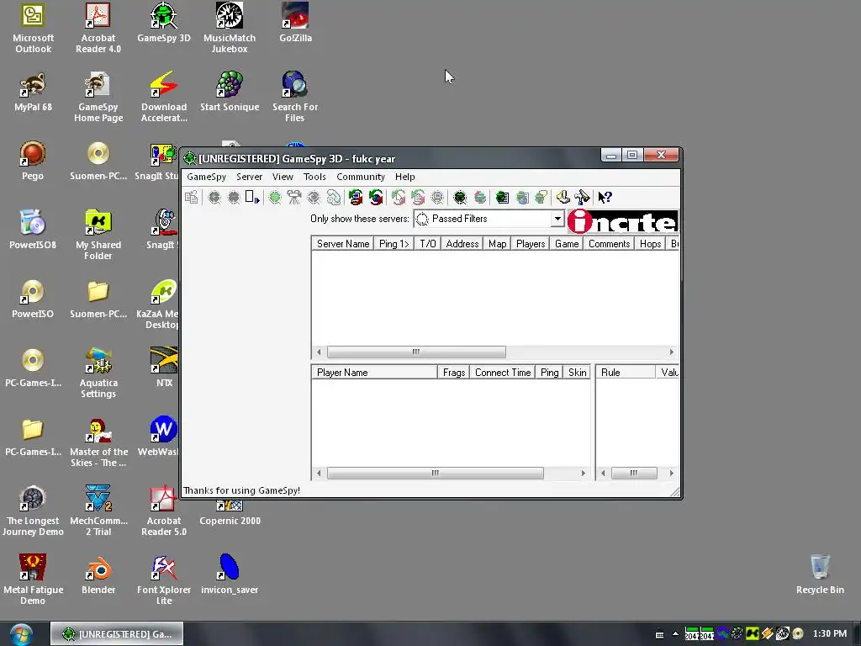Sort players by Player Name column

pos(374,373)
